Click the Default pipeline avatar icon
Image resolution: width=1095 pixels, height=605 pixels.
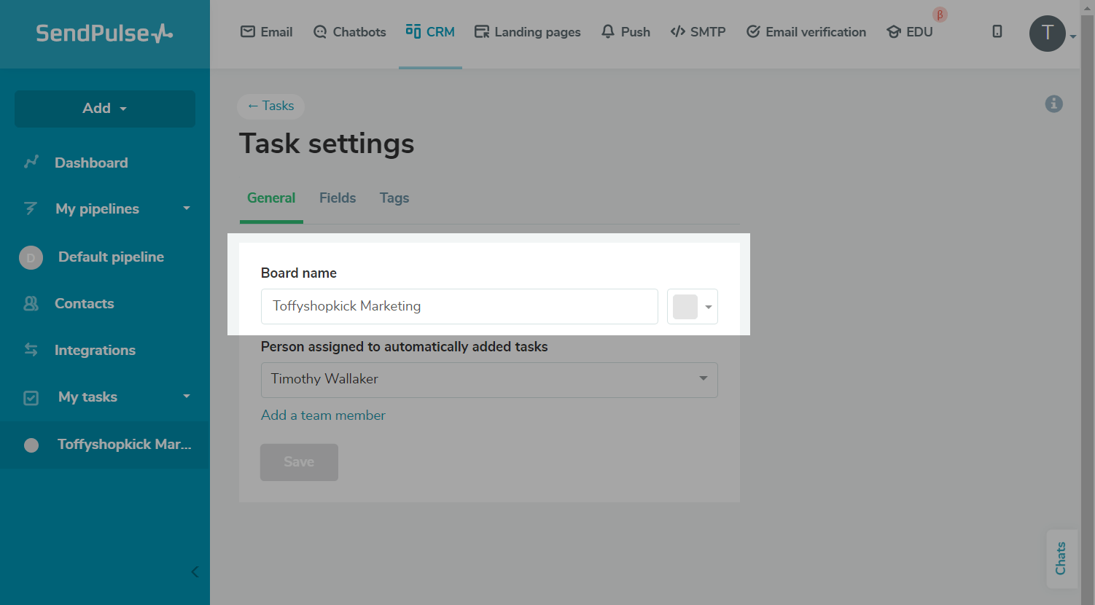pos(31,257)
